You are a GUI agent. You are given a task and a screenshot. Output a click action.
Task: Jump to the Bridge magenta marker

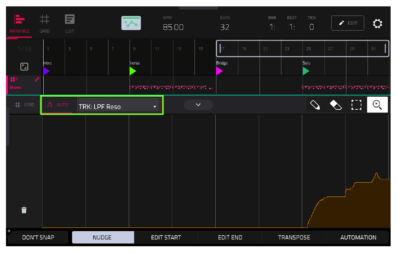[219, 71]
